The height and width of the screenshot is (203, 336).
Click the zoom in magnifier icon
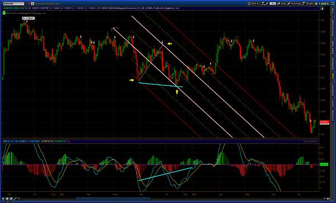click(x=7, y=199)
